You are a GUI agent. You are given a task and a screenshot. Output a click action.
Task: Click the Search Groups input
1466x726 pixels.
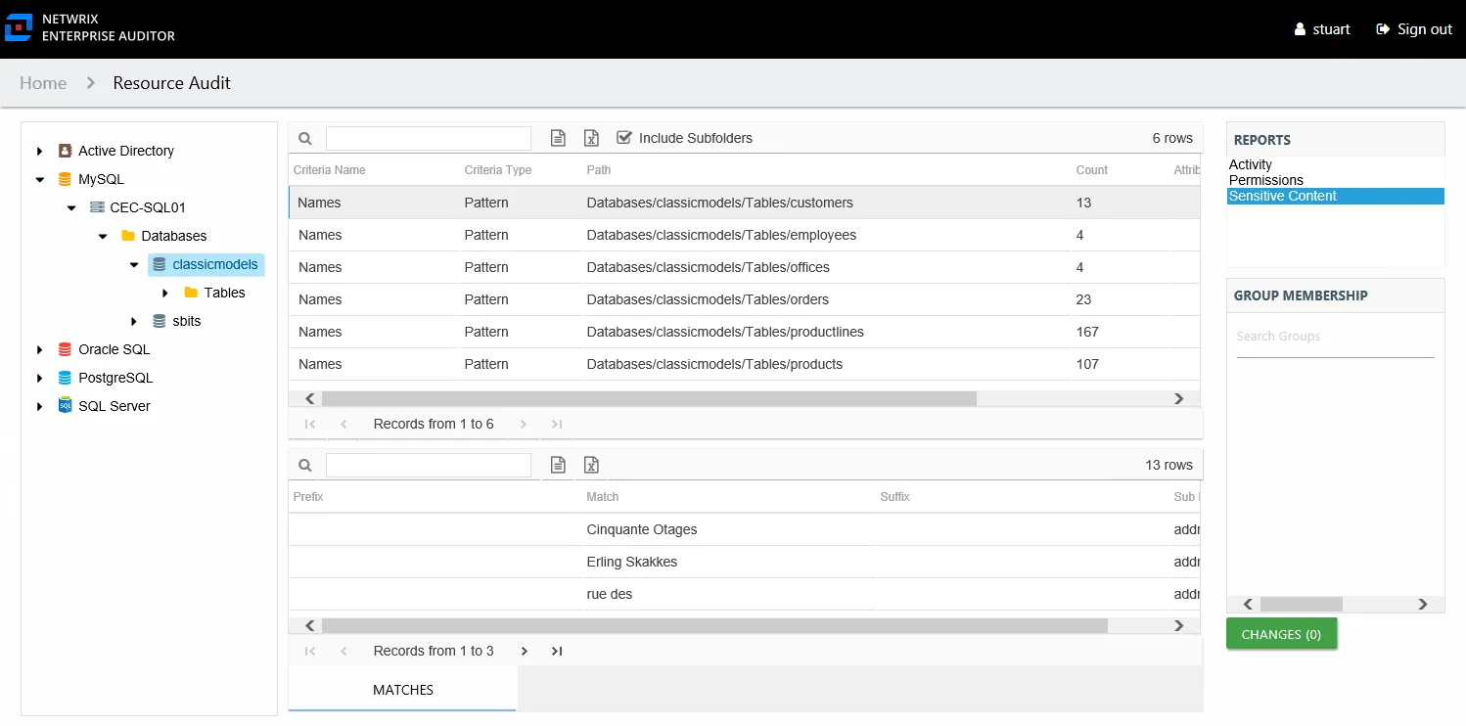click(x=1336, y=337)
